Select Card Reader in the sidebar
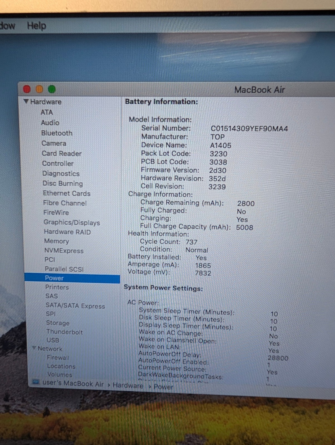The image size is (335, 445). [62, 153]
